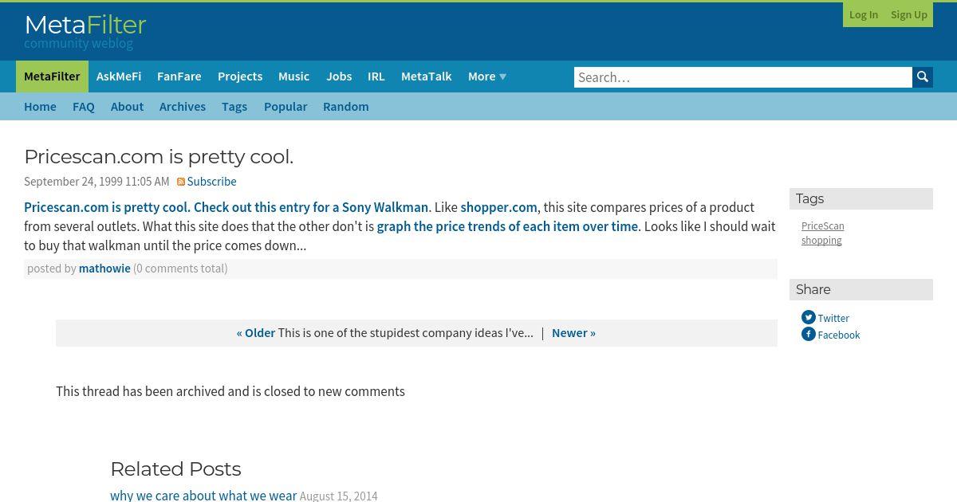Viewport: 957px width, 502px height.
Task: Browse the Archives page
Action: 183,107
